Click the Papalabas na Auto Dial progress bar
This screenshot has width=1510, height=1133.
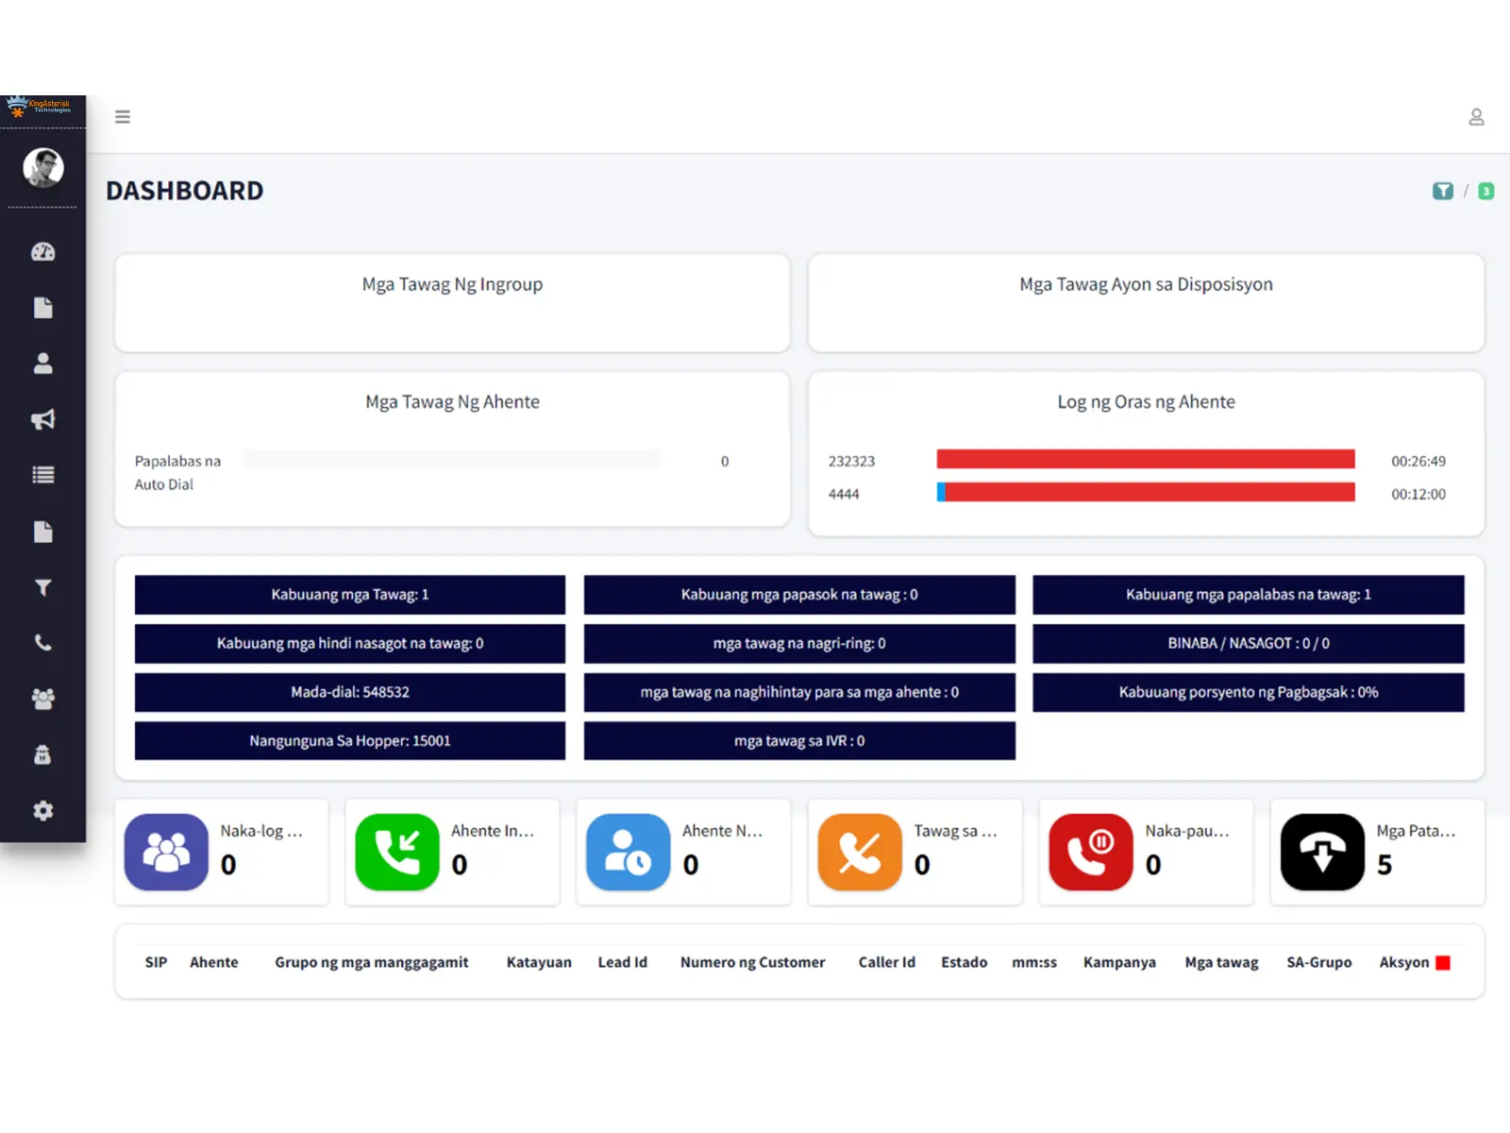tap(452, 460)
